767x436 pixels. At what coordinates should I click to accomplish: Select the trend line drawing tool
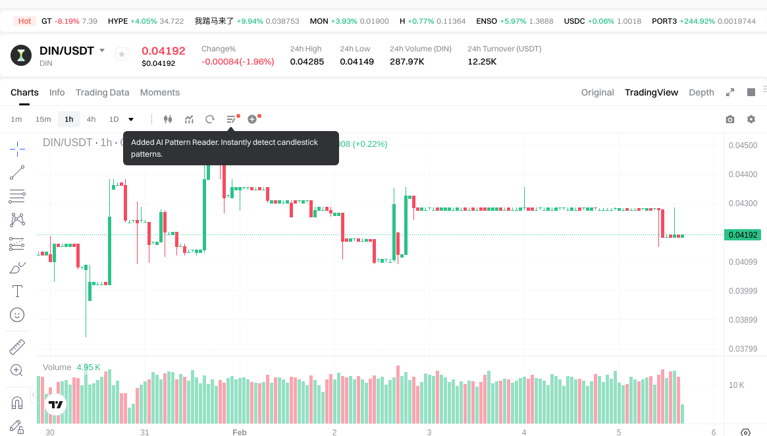pyautogui.click(x=17, y=173)
